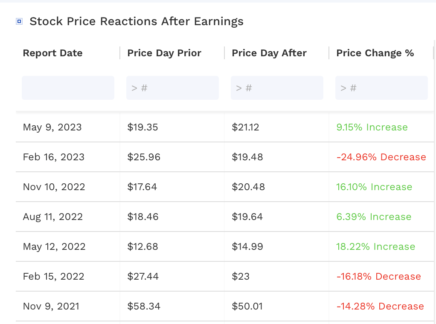
Task: Click the Price Change % filter field
Action: (381, 87)
